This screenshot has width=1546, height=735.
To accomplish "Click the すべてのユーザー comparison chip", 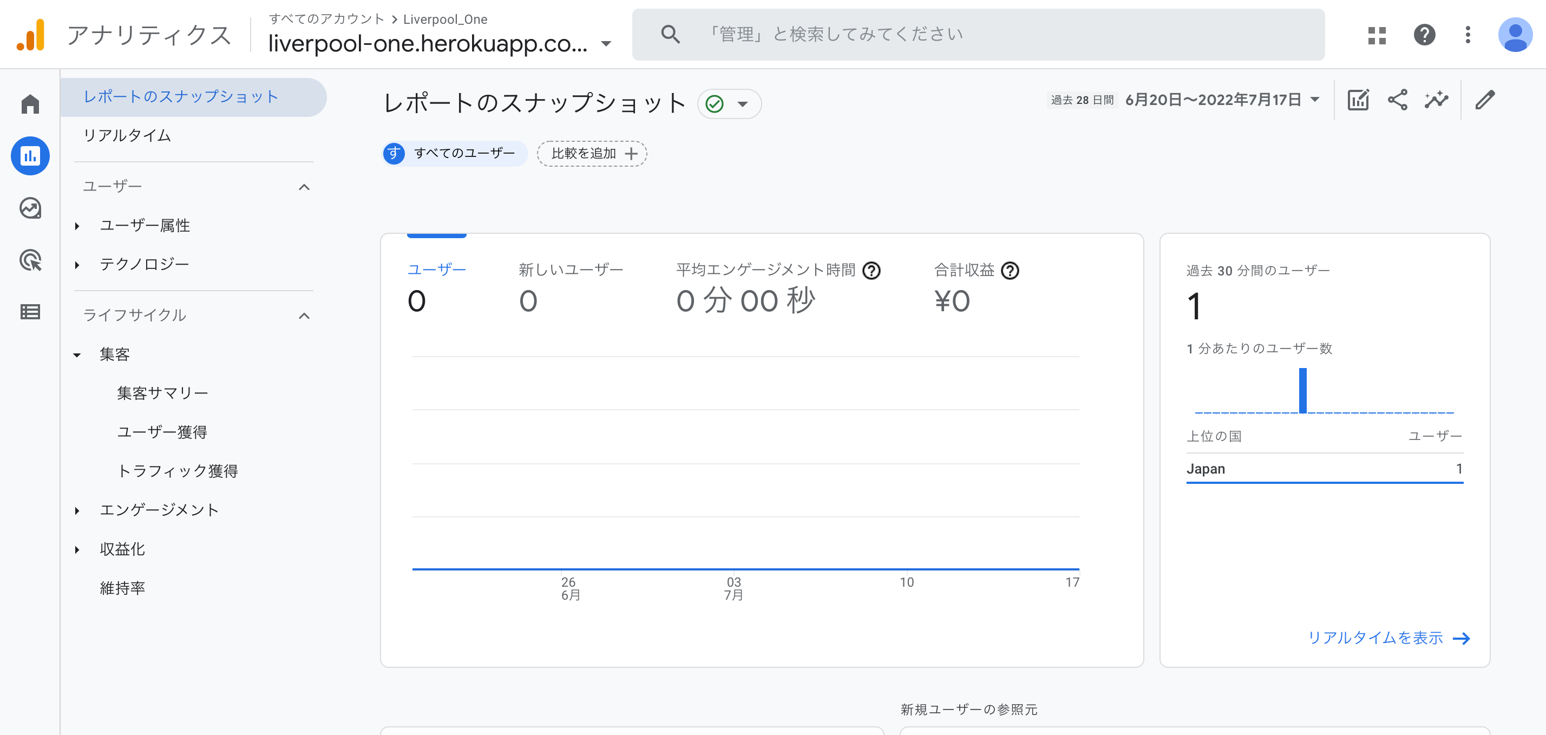I will (455, 154).
